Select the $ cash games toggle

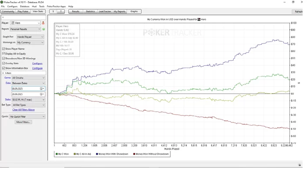53,11
